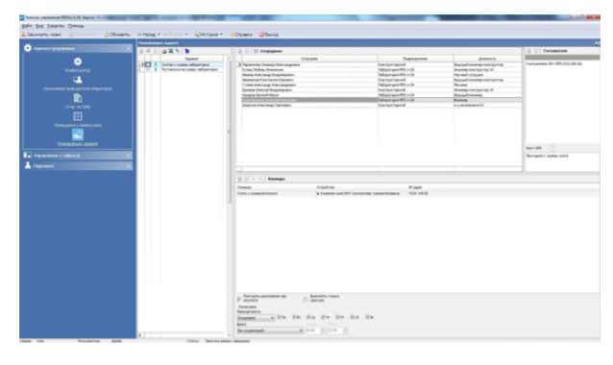Open the rooms and layout grid icon
613x365 pixels.
(x=78, y=116)
